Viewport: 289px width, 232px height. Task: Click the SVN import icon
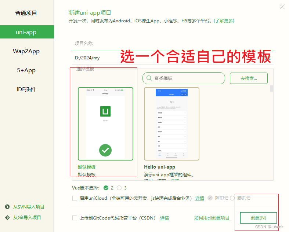(x=7, y=207)
